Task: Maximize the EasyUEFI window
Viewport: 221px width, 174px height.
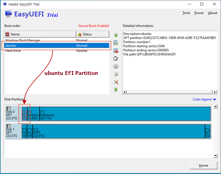Action: coord(202,4)
